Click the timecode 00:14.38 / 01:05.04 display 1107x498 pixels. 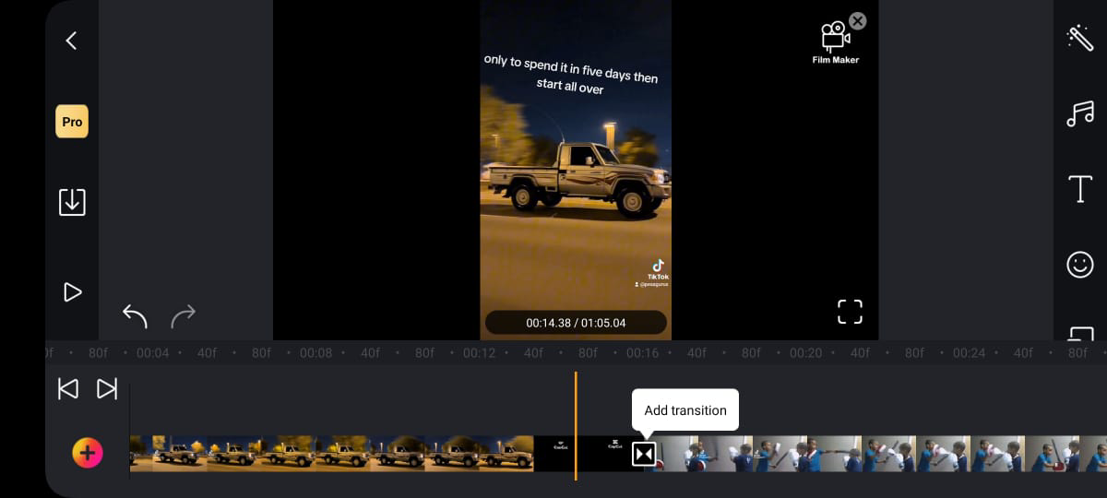click(576, 323)
